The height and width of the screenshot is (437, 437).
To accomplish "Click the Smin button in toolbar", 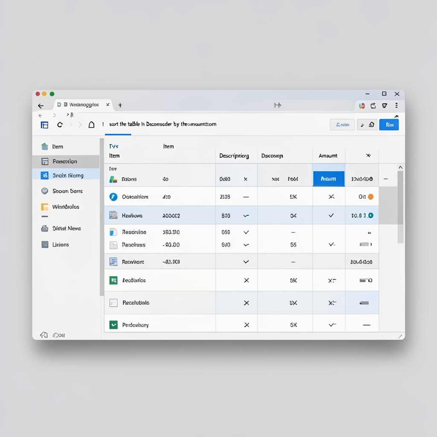I will pyautogui.click(x=342, y=125).
